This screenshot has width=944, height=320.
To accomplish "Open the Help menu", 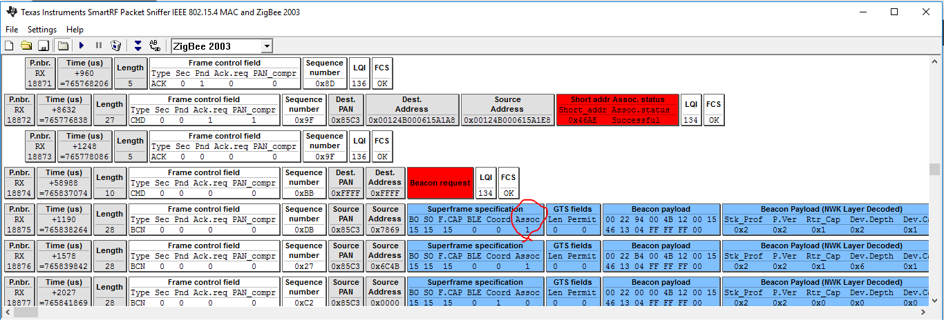I will (x=75, y=30).
